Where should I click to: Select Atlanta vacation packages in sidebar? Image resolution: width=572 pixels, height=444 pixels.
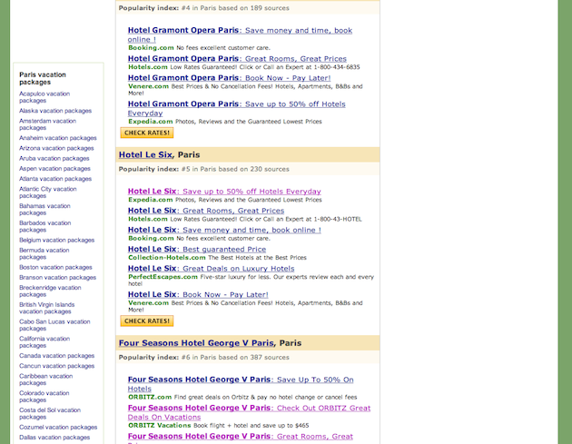[55, 179]
